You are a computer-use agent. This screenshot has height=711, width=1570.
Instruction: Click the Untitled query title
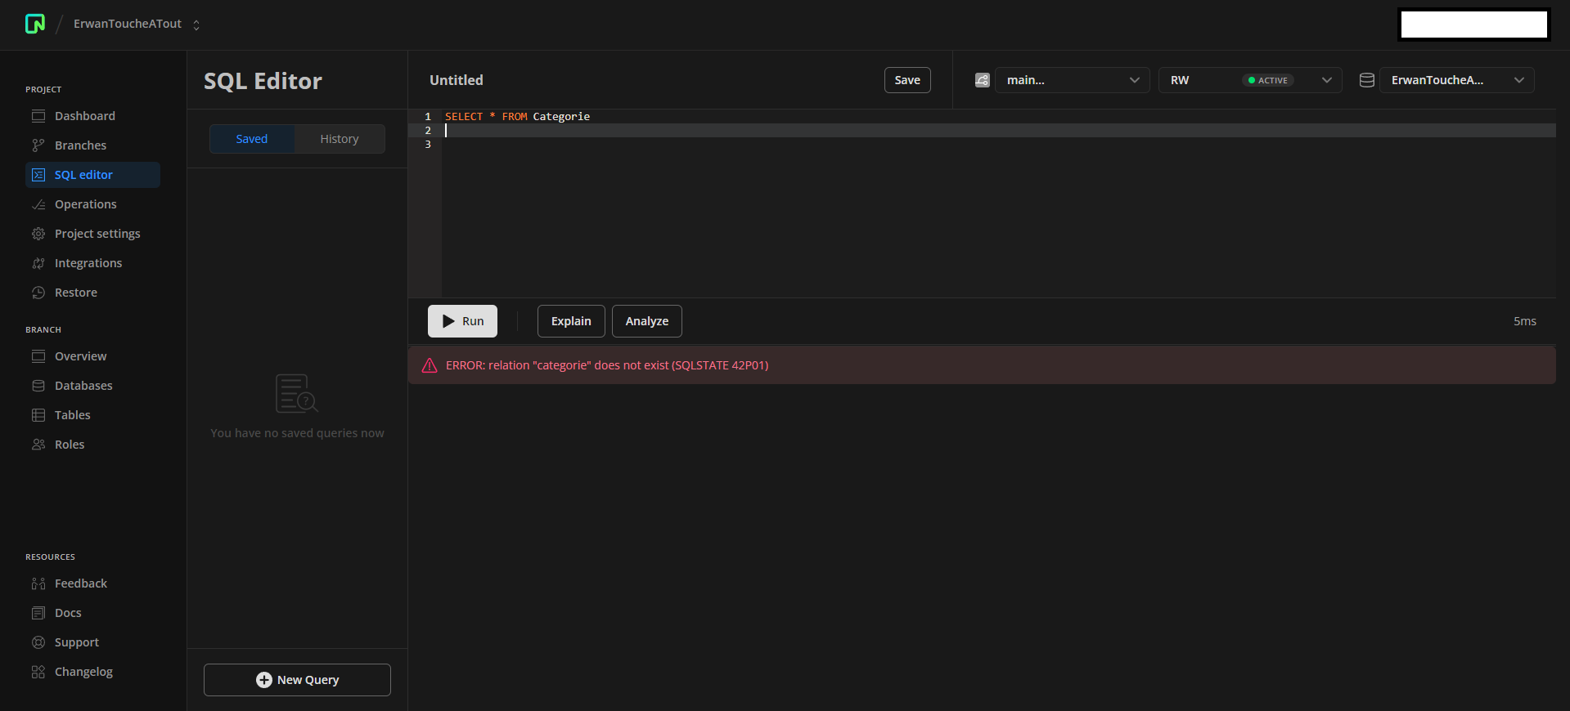click(x=457, y=80)
